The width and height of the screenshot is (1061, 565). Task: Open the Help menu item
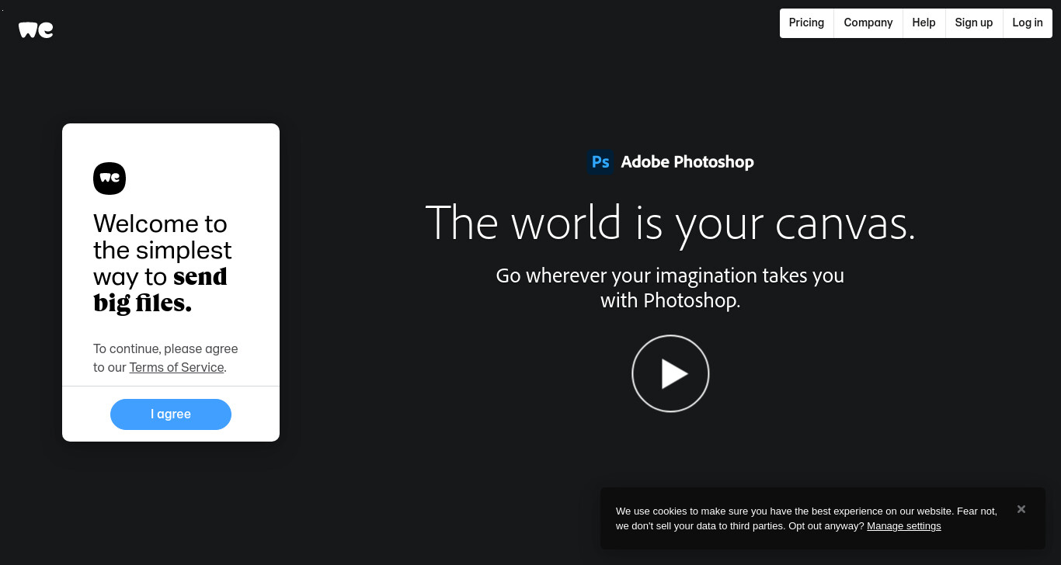click(x=924, y=23)
